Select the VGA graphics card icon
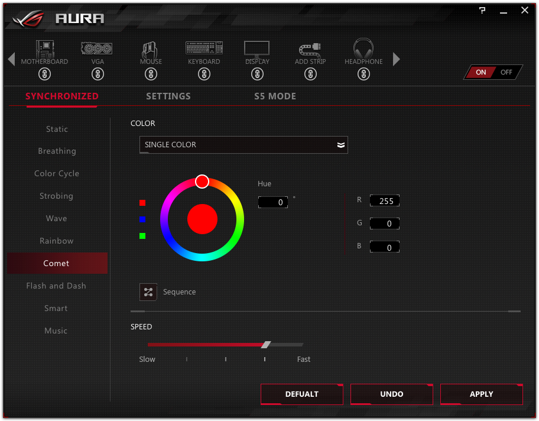Viewport: 539px width, 421px height. coord(97,48)
